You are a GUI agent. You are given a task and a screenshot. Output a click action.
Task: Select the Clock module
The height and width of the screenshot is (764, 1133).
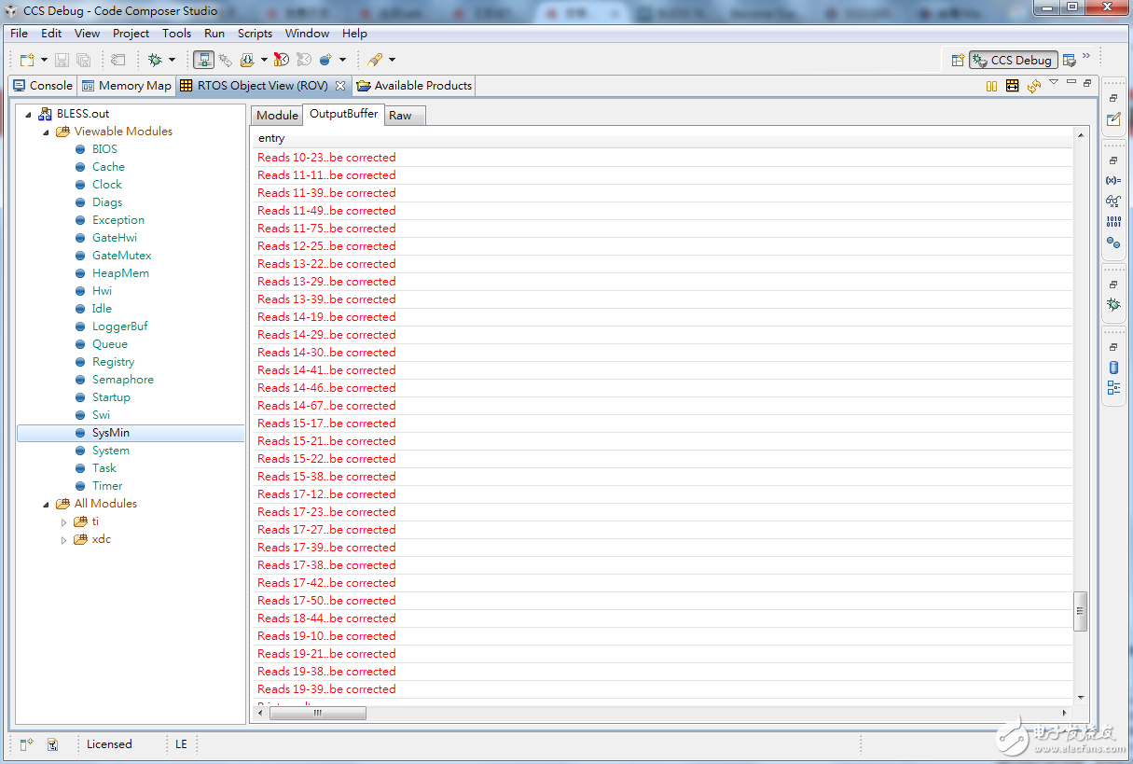point(107,185)
